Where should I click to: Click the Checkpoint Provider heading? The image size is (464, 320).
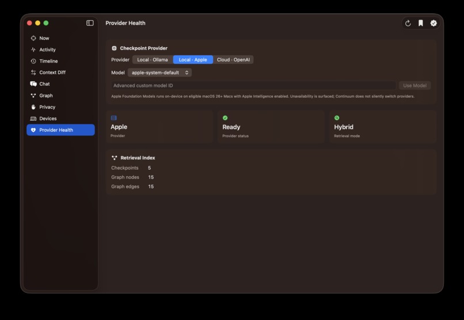[x=143, y=48]
